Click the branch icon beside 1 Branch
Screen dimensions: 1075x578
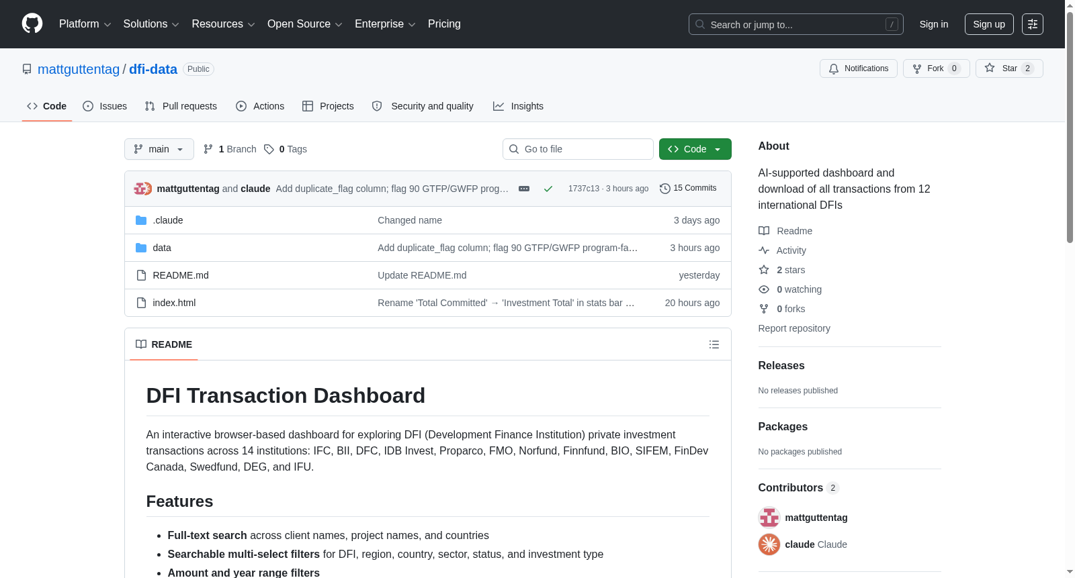pos(208,149)
